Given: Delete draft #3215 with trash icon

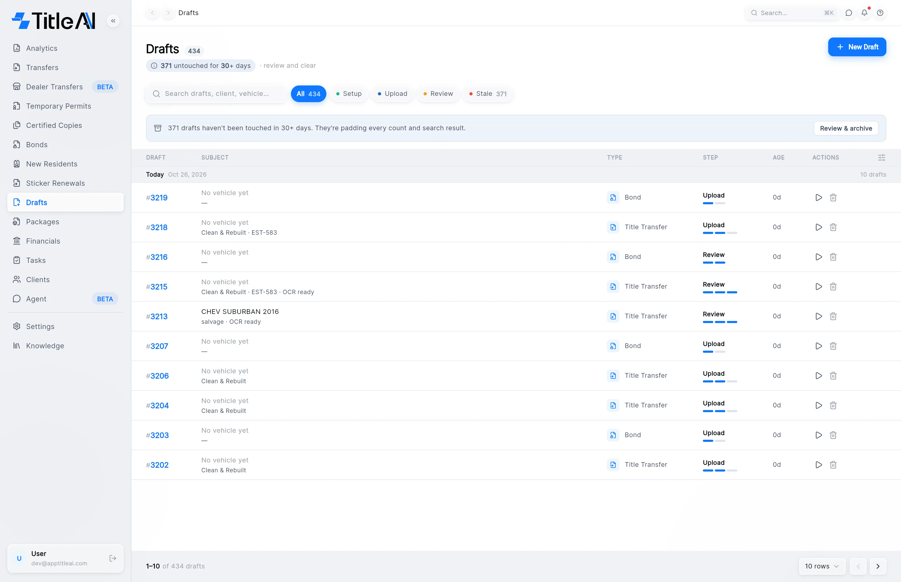Looking at the screenshot, I should [x=833, y=287].
